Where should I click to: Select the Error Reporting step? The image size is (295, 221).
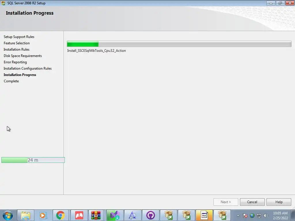[15, 62]
